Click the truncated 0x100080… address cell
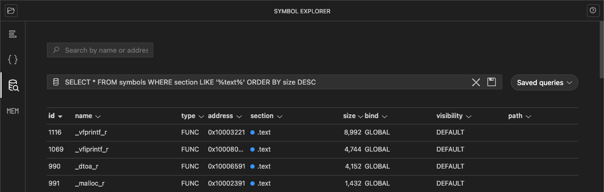604x192 pixels. (226, 149)
